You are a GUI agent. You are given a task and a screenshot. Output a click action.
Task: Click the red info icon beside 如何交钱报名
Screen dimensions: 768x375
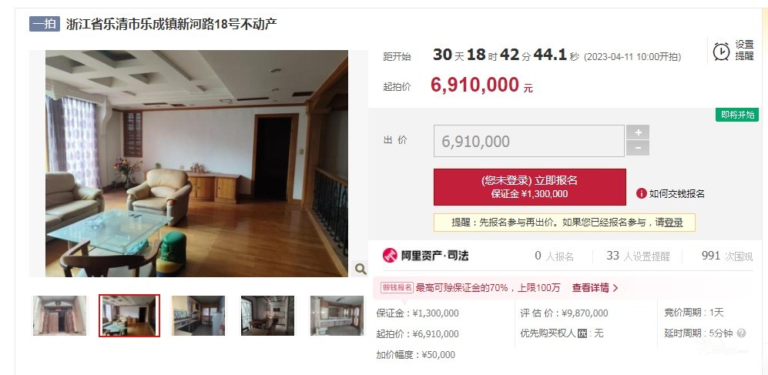(x=641, y=193)
